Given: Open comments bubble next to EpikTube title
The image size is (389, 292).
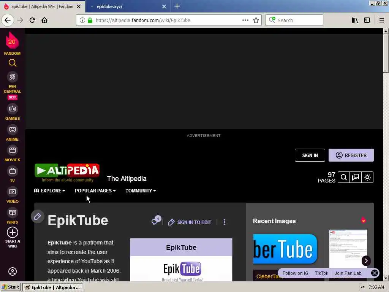Looking at the screenshot, I should (x=156, y=220).
